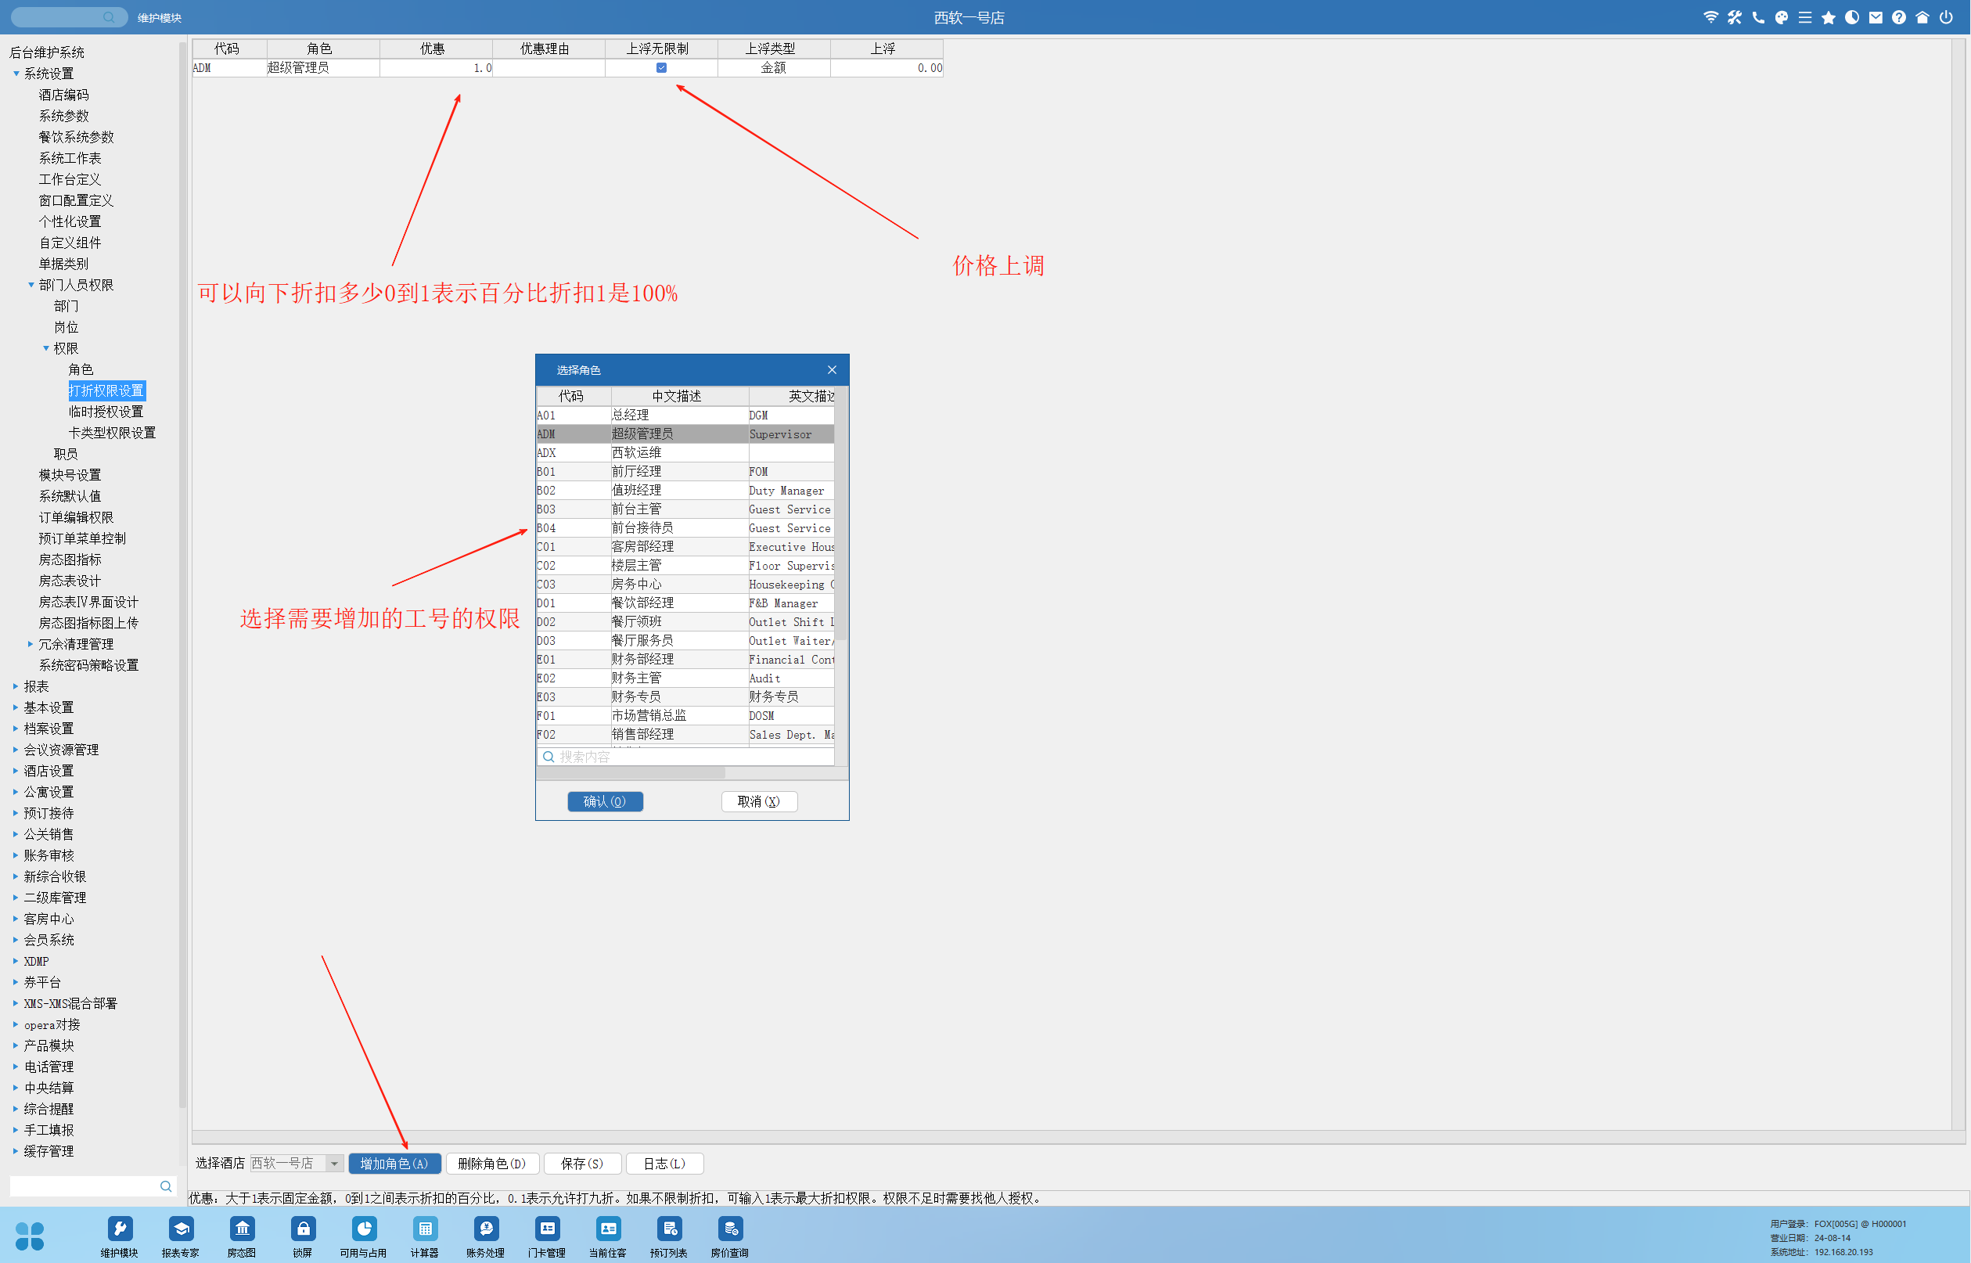Select the 餐厅服务员 D03 row
This screenshot has height=1263, width=1971.
685,641
